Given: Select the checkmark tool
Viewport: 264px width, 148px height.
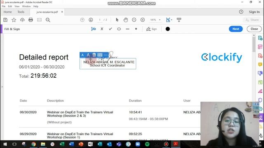Looking at the screenshot, I should point(111,29).
